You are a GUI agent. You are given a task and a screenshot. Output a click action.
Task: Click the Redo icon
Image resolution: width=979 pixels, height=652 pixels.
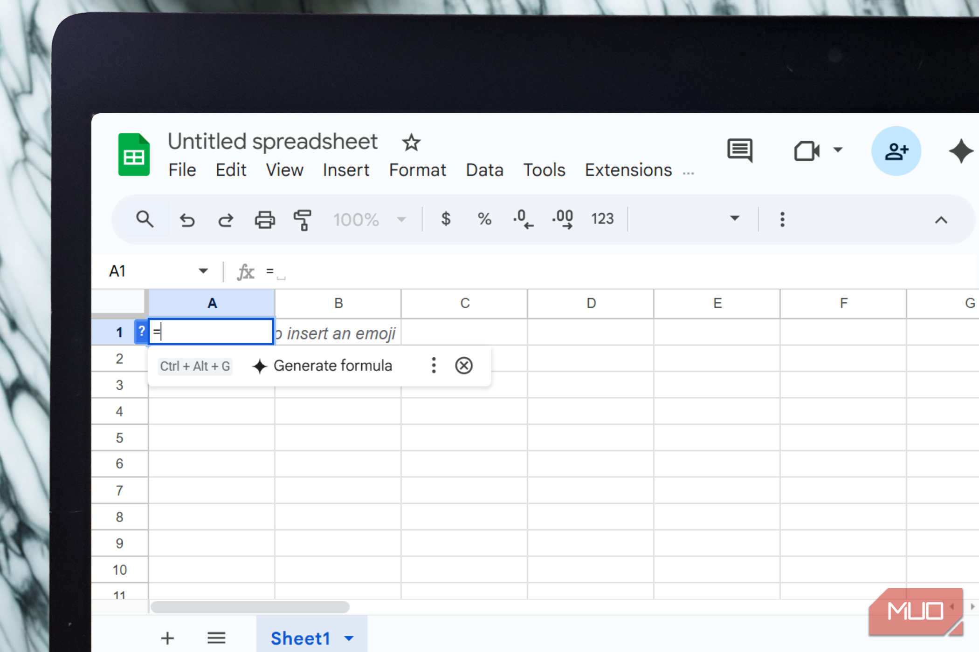225,219
